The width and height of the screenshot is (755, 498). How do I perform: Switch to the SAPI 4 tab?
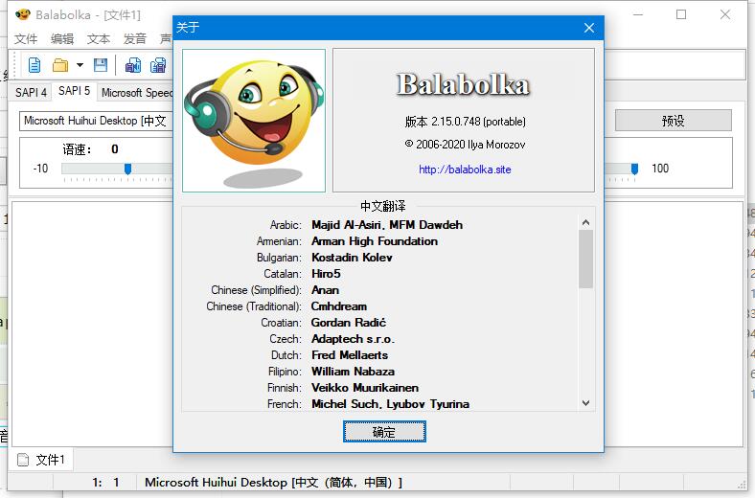pos(31,92)
